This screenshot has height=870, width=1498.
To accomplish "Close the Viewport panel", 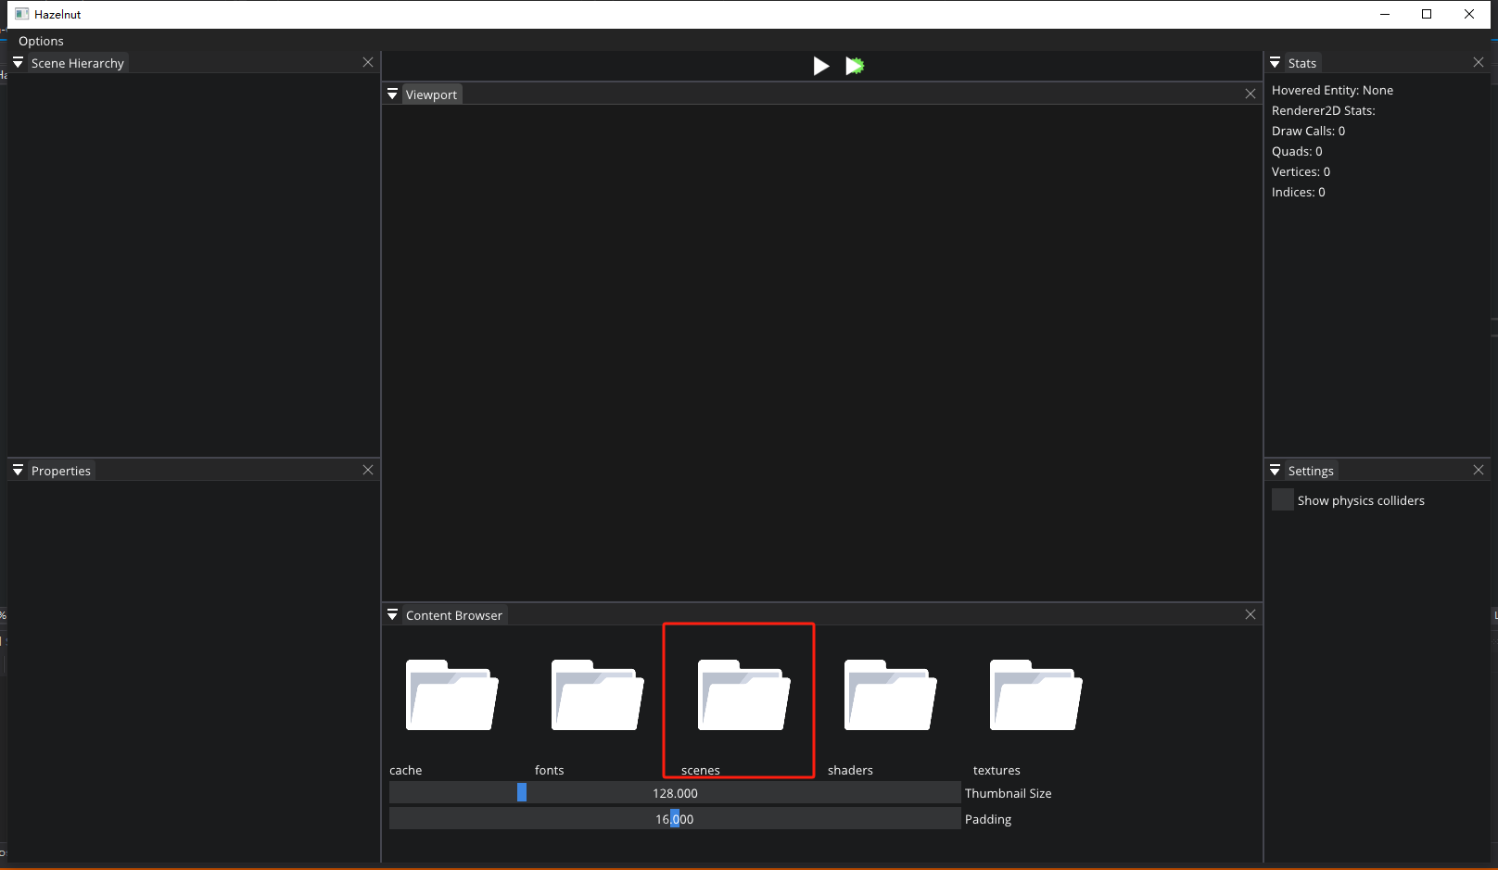I will click(1250, 94).
